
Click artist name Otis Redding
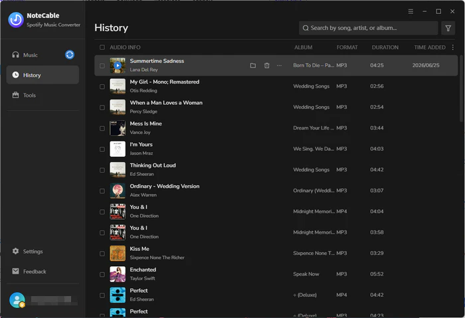pos(143,91)
